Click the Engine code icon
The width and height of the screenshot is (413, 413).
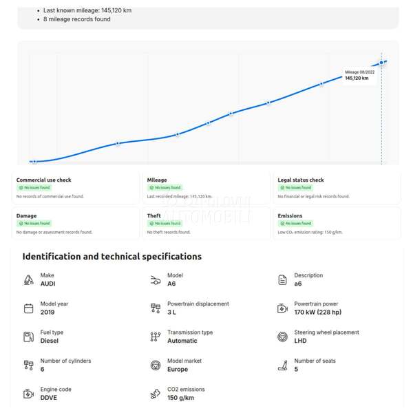pos(28,394)
